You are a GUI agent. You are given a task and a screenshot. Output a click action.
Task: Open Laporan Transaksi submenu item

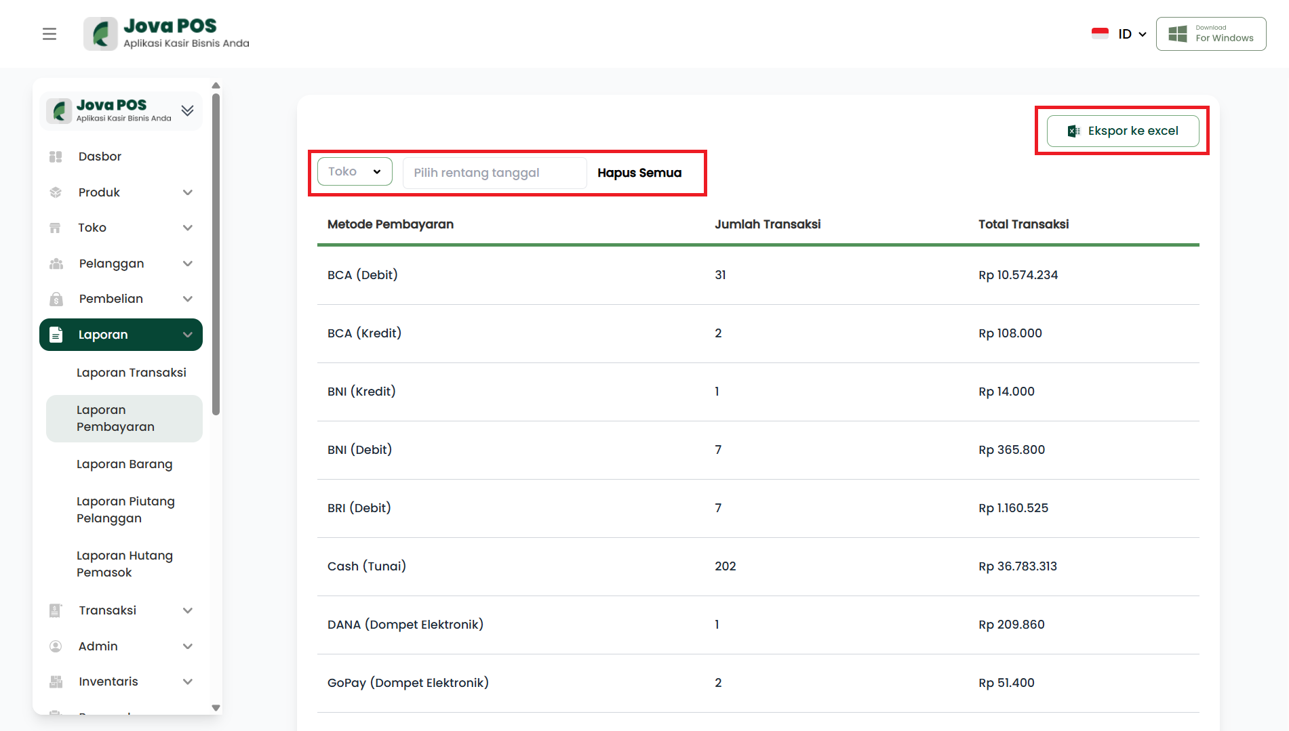point(131,373)
